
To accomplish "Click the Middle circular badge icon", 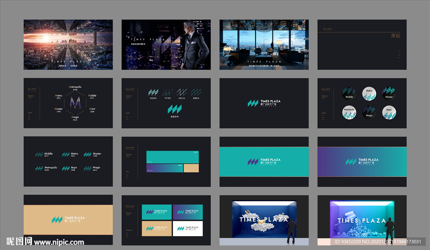I will click(349, 94).
